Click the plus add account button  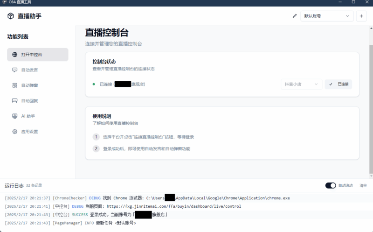(361, 16)
